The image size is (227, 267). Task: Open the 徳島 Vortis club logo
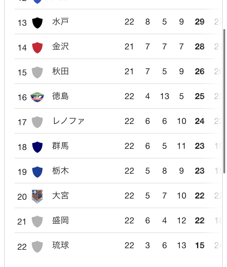[37, 97]
